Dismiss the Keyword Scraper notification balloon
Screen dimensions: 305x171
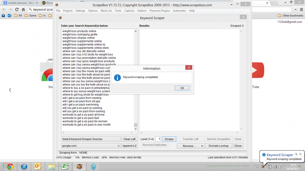[300, 154]
